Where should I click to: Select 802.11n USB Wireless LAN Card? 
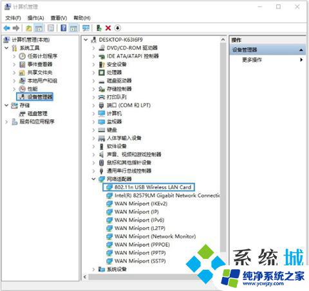(x=153, y=187)
